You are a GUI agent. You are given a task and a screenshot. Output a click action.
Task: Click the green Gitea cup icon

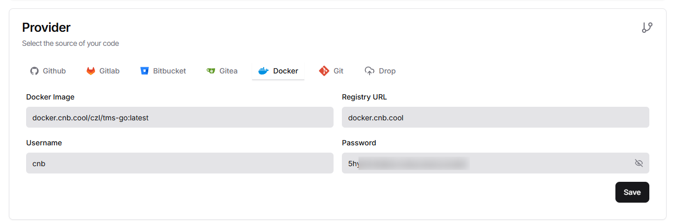[211, 71]
